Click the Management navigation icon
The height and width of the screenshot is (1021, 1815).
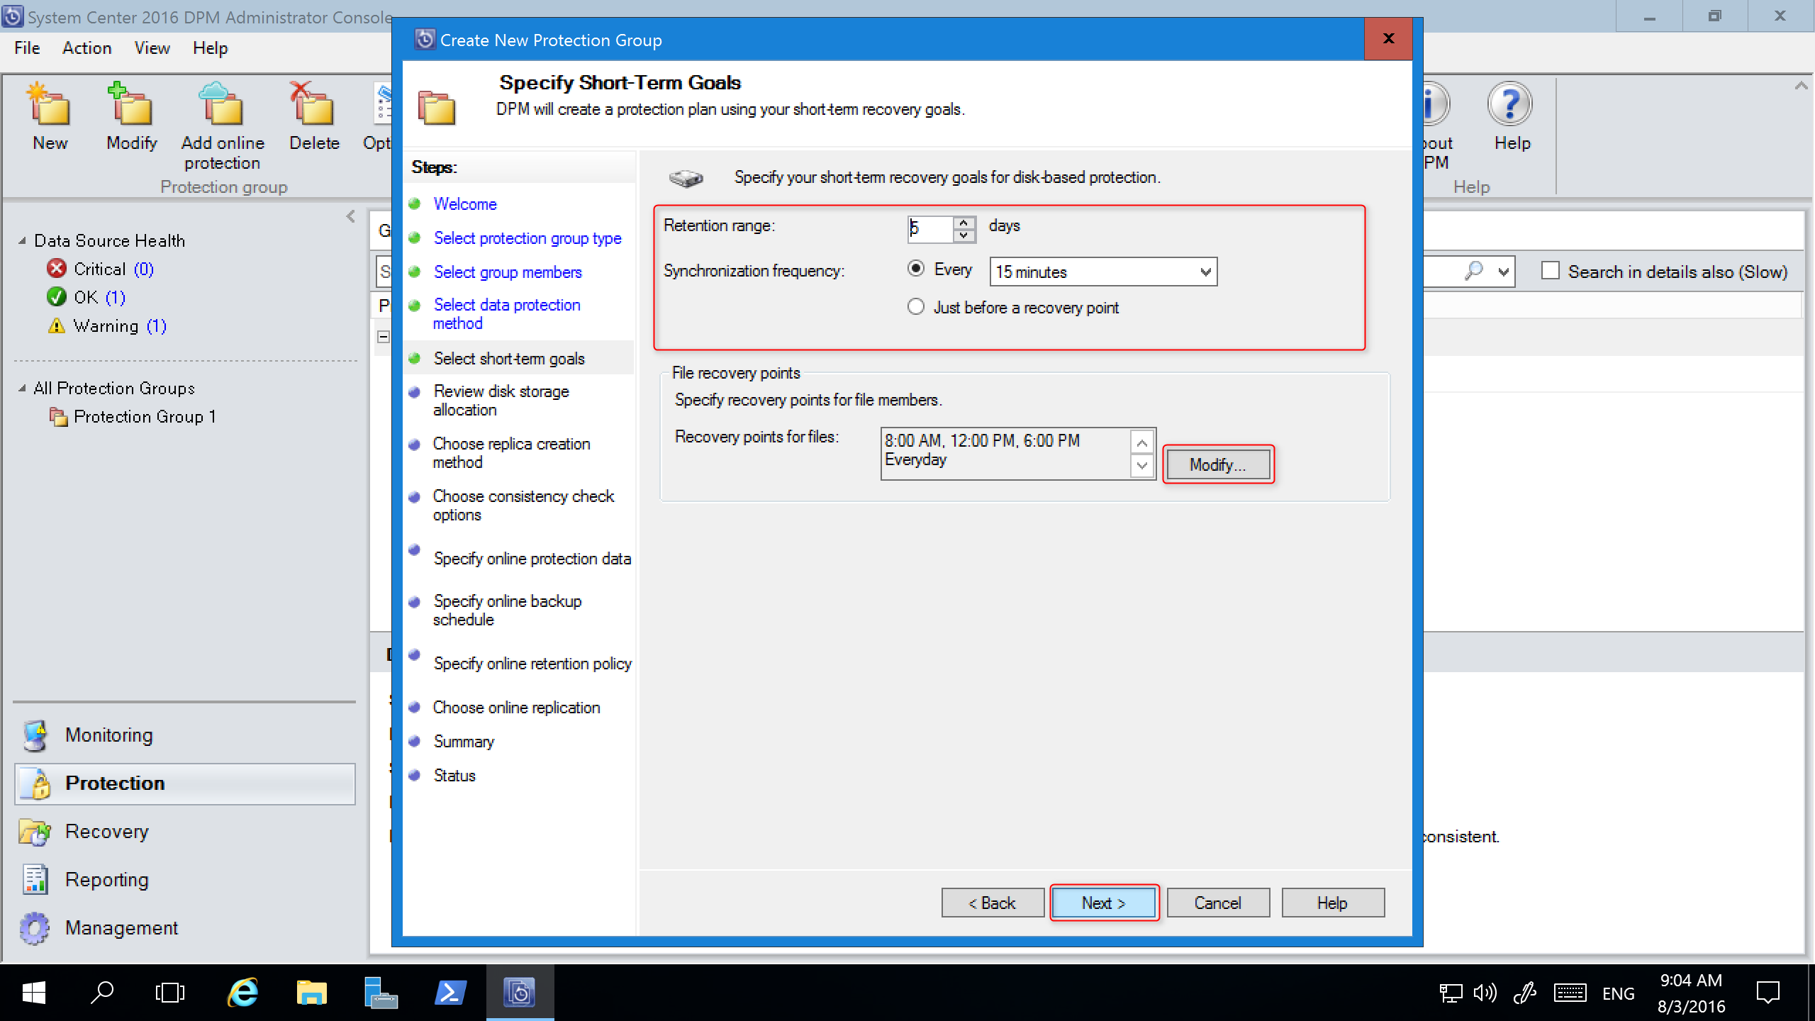(x=31, y=927)
